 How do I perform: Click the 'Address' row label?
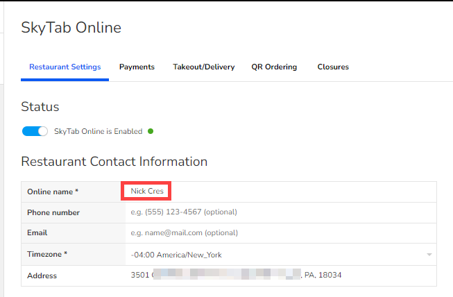click(42, 275)
